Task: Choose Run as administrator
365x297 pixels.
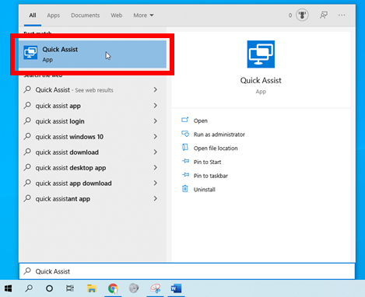Action: (x=219, y=135)
